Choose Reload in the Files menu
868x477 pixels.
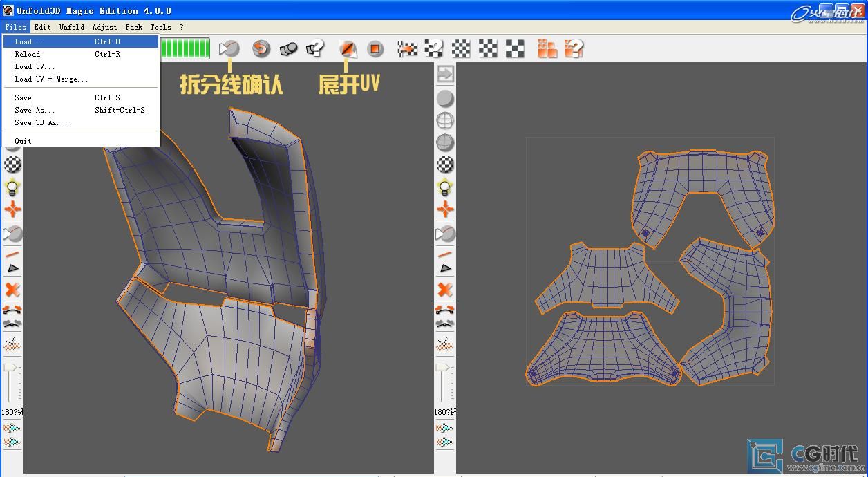coord(81,54)
